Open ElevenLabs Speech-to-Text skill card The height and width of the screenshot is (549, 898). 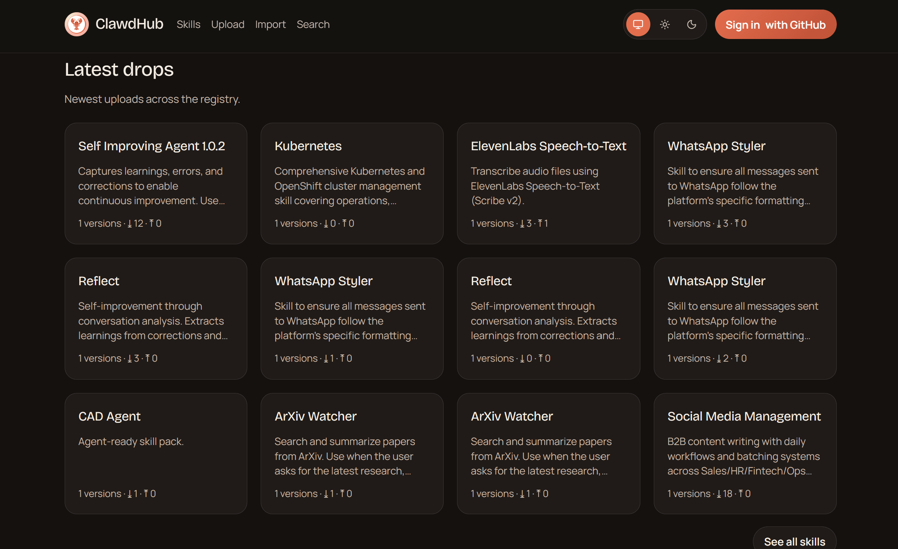548,183
